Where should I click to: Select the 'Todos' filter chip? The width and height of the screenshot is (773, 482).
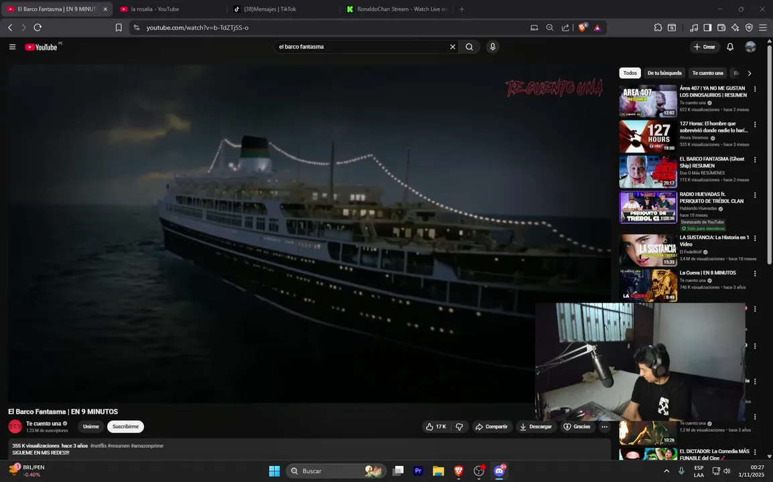click(630, 73)
